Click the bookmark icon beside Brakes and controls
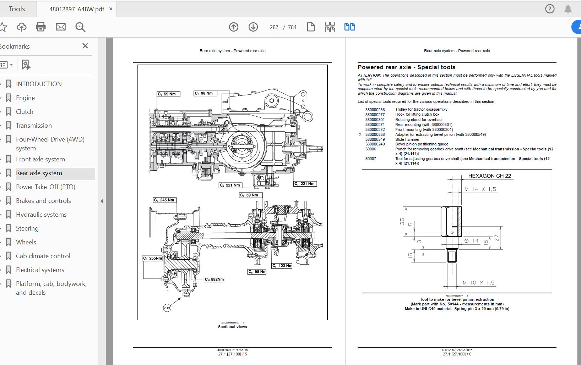The height and width of the screenshot is (365, 581). tap(9, 201)
